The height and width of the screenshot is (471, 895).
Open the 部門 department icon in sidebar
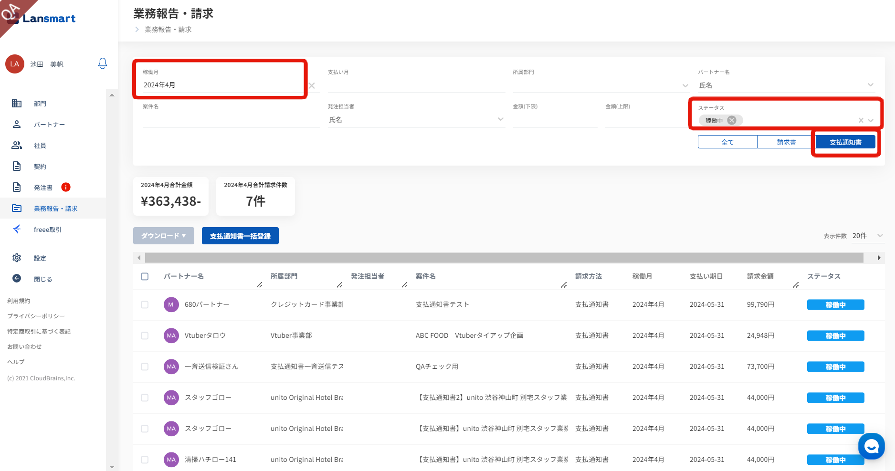pyautogui.click(x=17, y=103)
